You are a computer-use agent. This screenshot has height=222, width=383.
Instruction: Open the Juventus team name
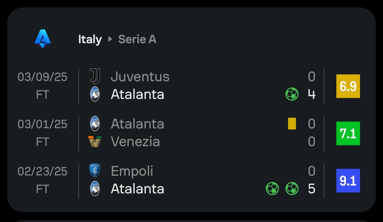pos(140,77)
